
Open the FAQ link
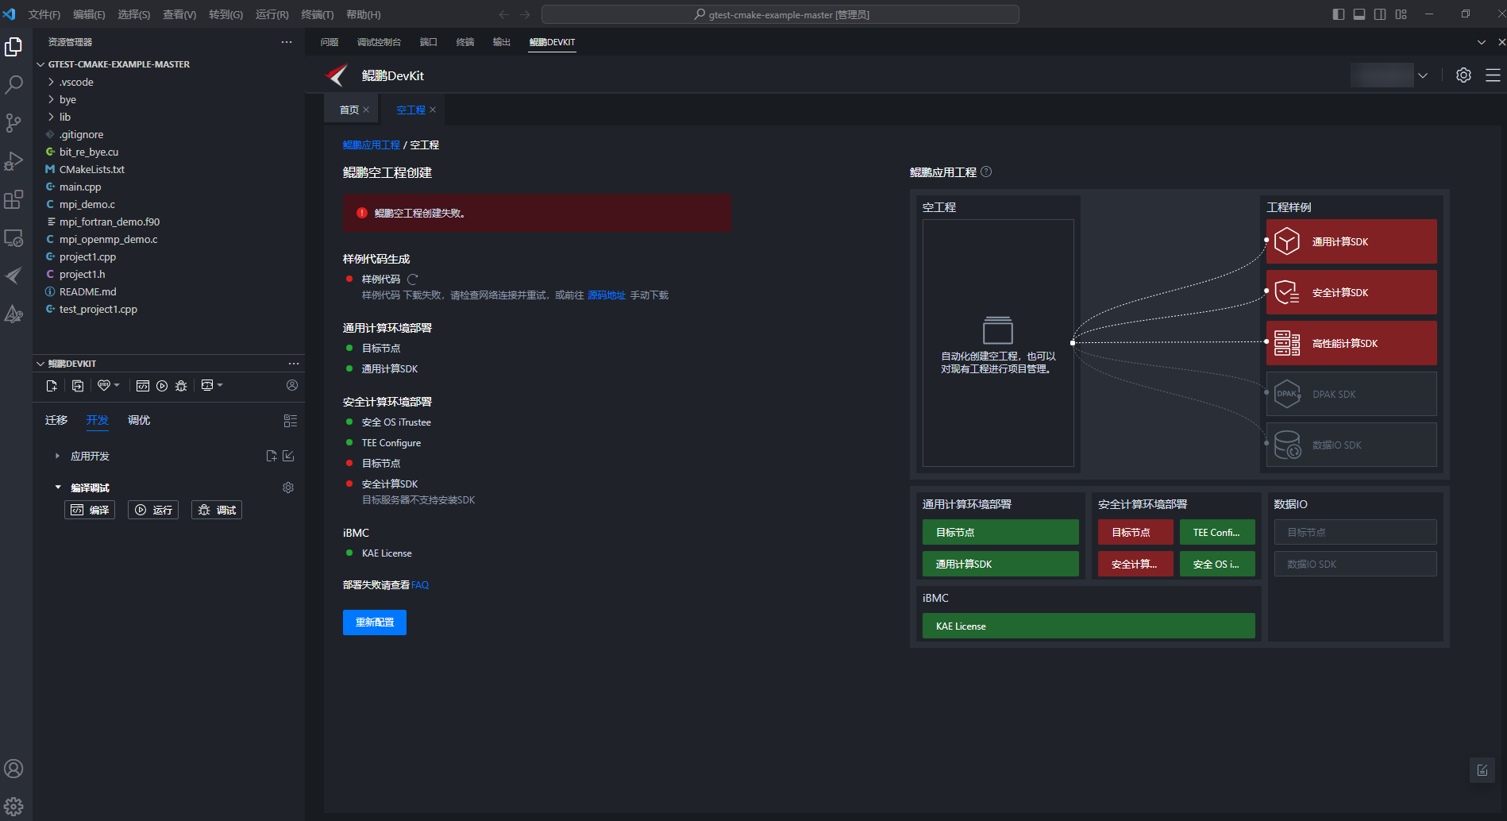point(420,585)
